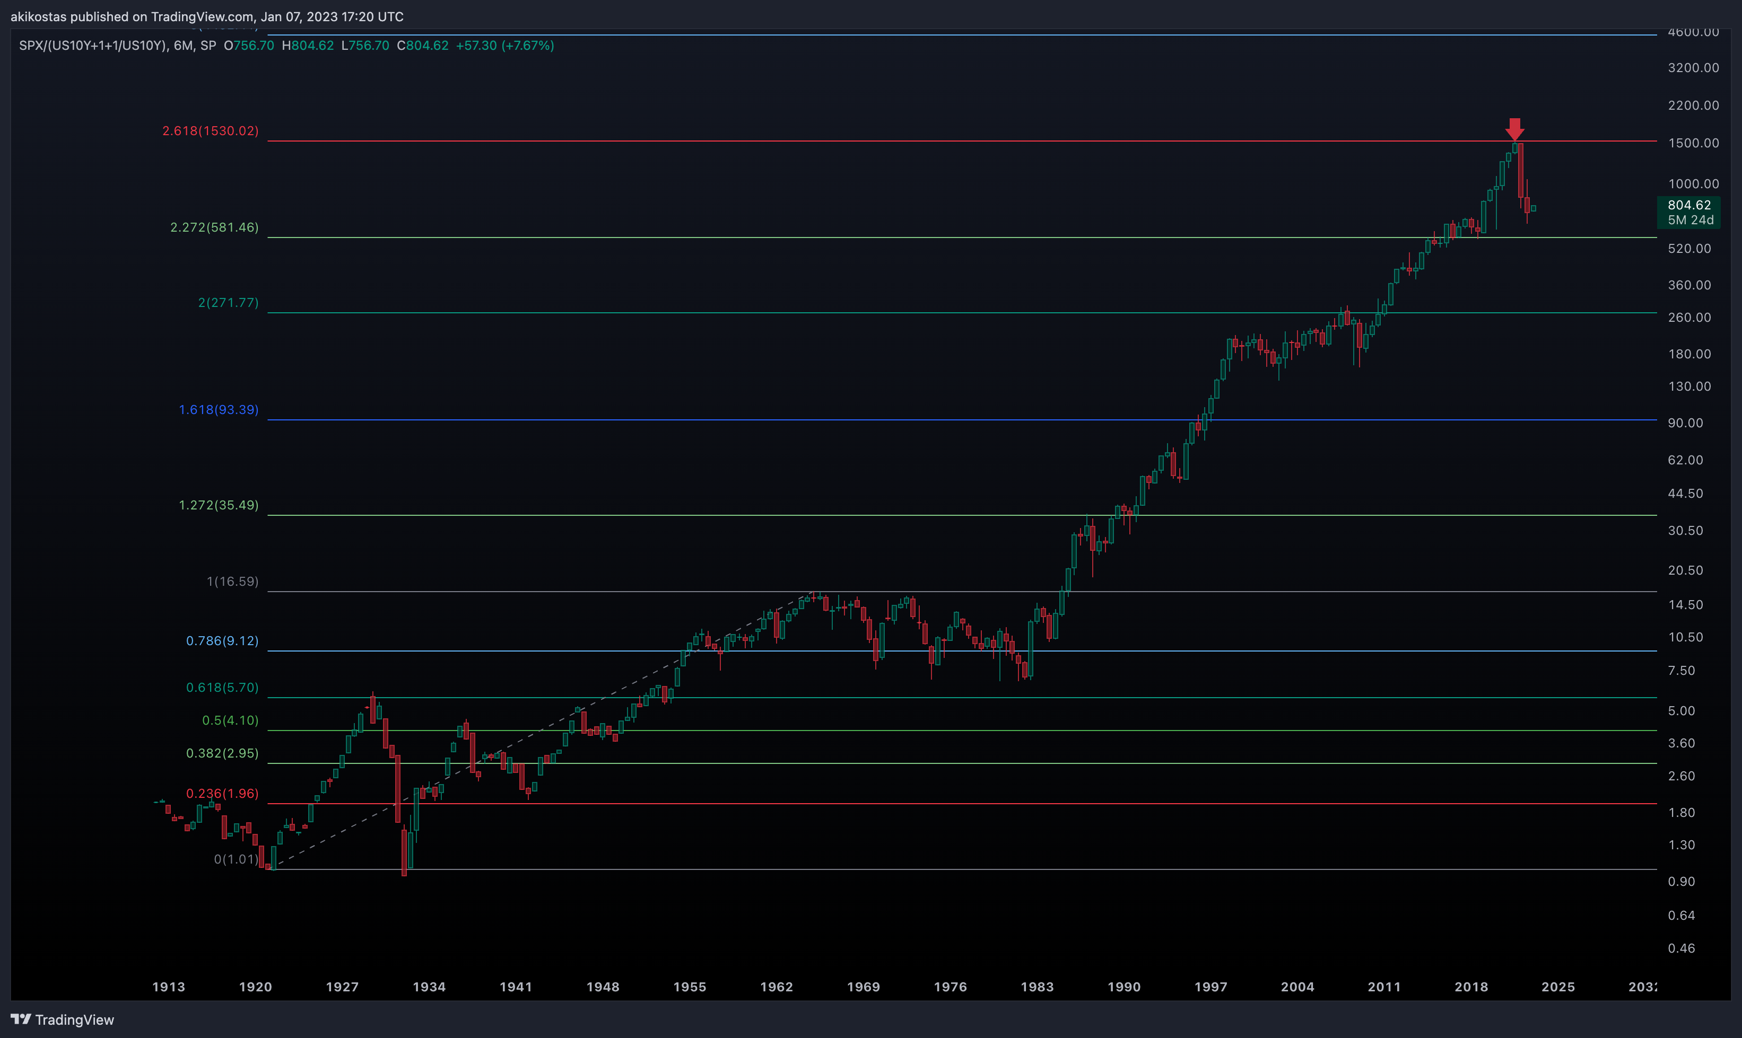Click the 2011 year label on time axis
Screen dimensions: 1742x1038
pos(1383,987)
